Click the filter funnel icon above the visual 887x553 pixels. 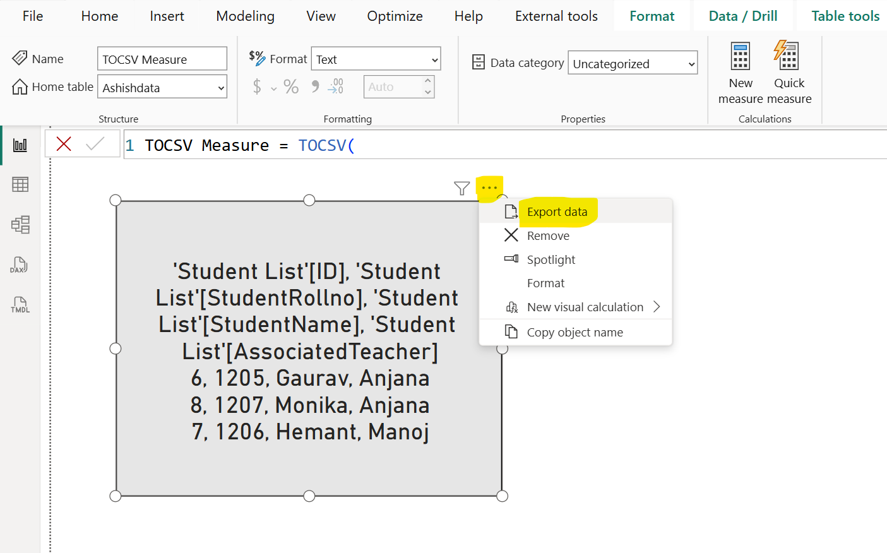click(461, 187)
